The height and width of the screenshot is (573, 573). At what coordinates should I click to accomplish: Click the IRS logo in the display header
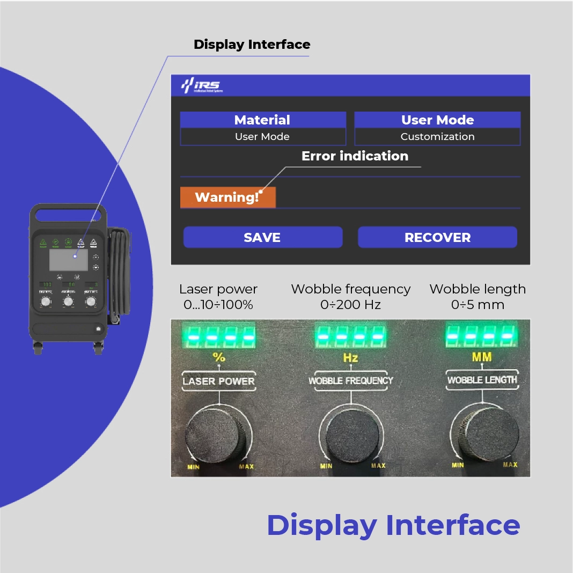[x=201, y=86]
